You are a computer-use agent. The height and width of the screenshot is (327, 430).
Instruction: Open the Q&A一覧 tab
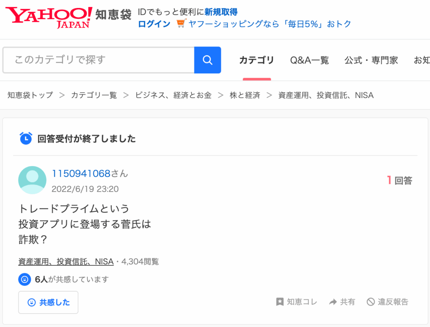[x=309, y=60]
